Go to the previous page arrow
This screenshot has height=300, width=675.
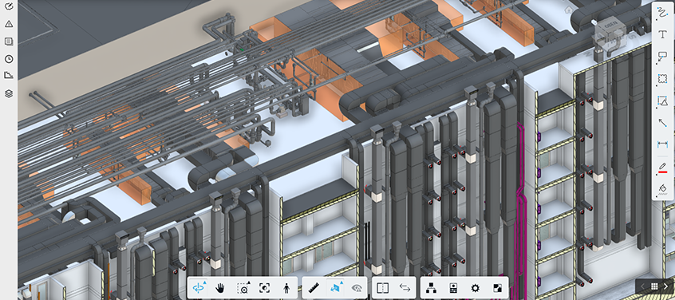642,286
